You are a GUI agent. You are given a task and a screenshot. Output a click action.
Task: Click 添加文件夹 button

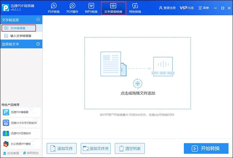[x=96, y=148]
